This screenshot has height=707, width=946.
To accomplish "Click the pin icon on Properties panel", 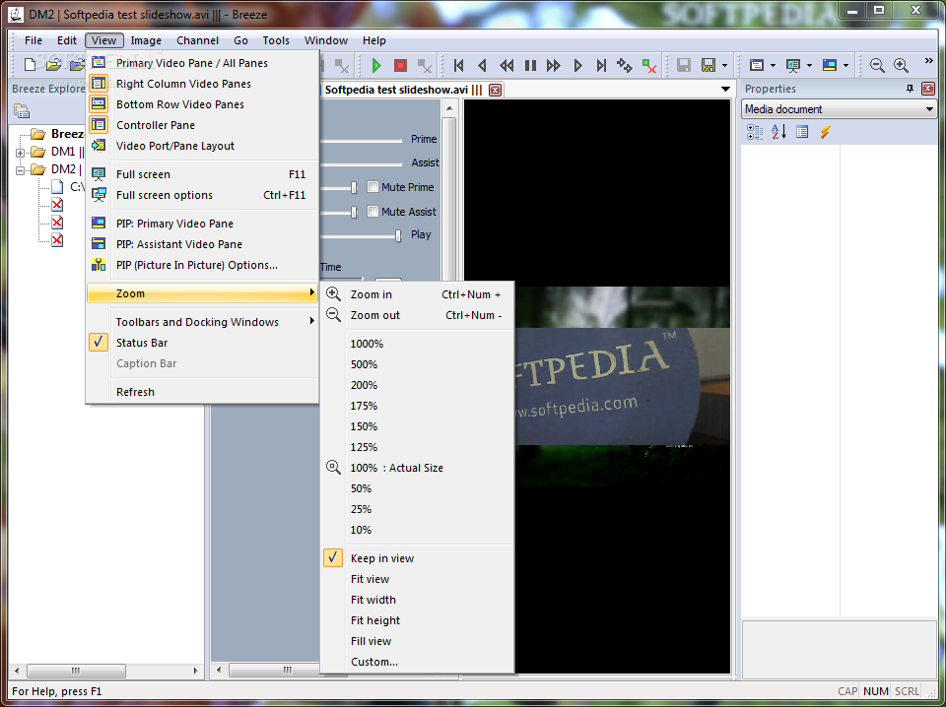I will click(x=910, y=90).
